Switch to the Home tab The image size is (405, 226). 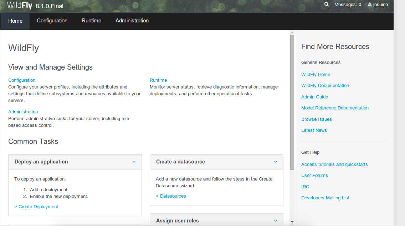pos(15,21)
